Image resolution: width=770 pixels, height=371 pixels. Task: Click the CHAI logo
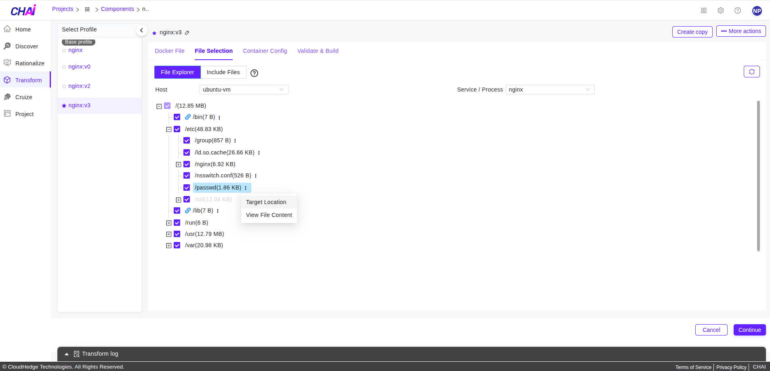pyautogui.click(x=23, y=10)
